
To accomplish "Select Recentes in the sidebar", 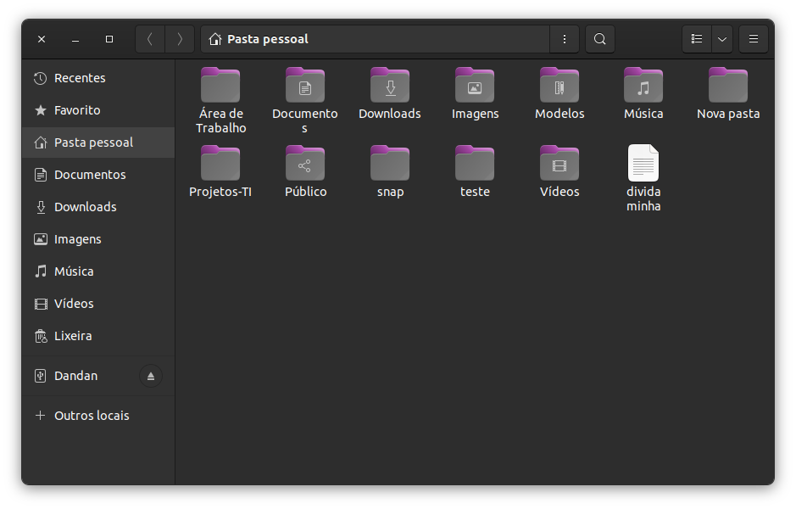I will 80,78.
